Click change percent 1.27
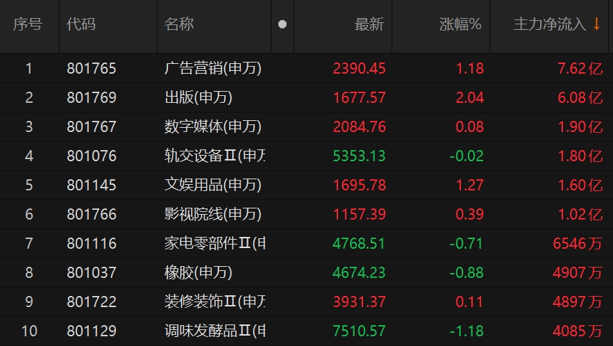The image size is (613, 346). click(470, 185)
